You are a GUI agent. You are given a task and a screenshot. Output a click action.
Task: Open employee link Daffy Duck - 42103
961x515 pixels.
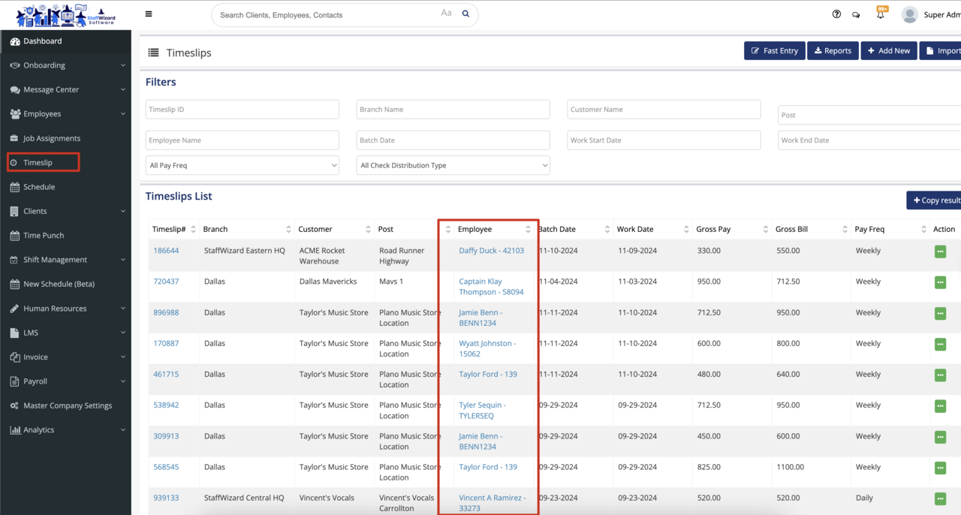[491, 251]
